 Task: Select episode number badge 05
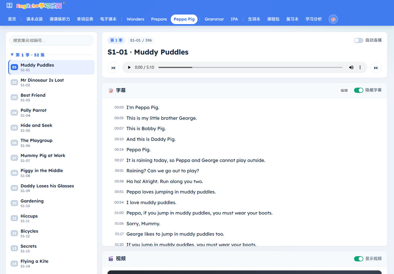click(14, 128)
